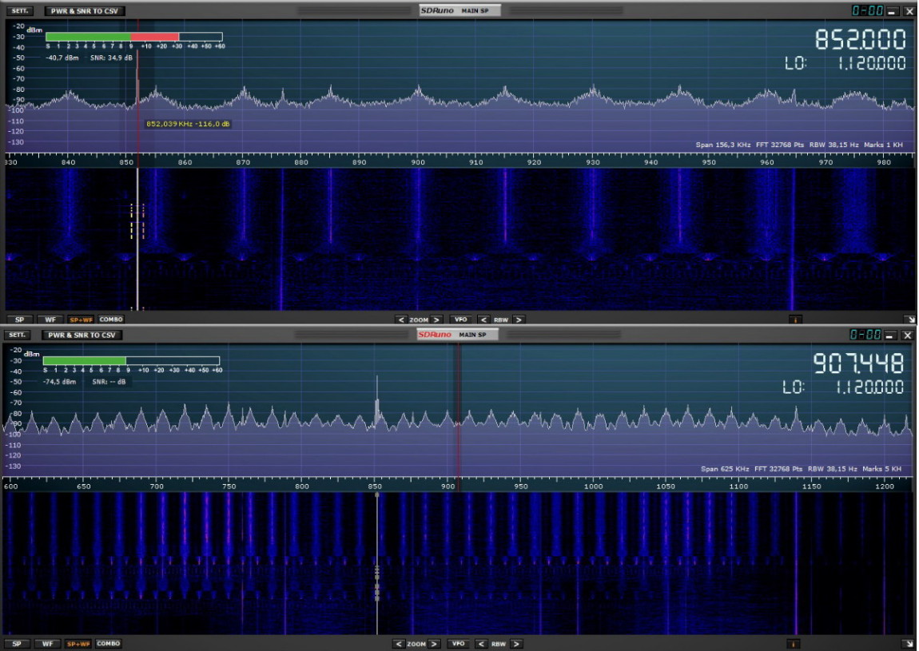Click the 852.000 frequency readout
Viewport: 919px width, 651px height.
861,40
